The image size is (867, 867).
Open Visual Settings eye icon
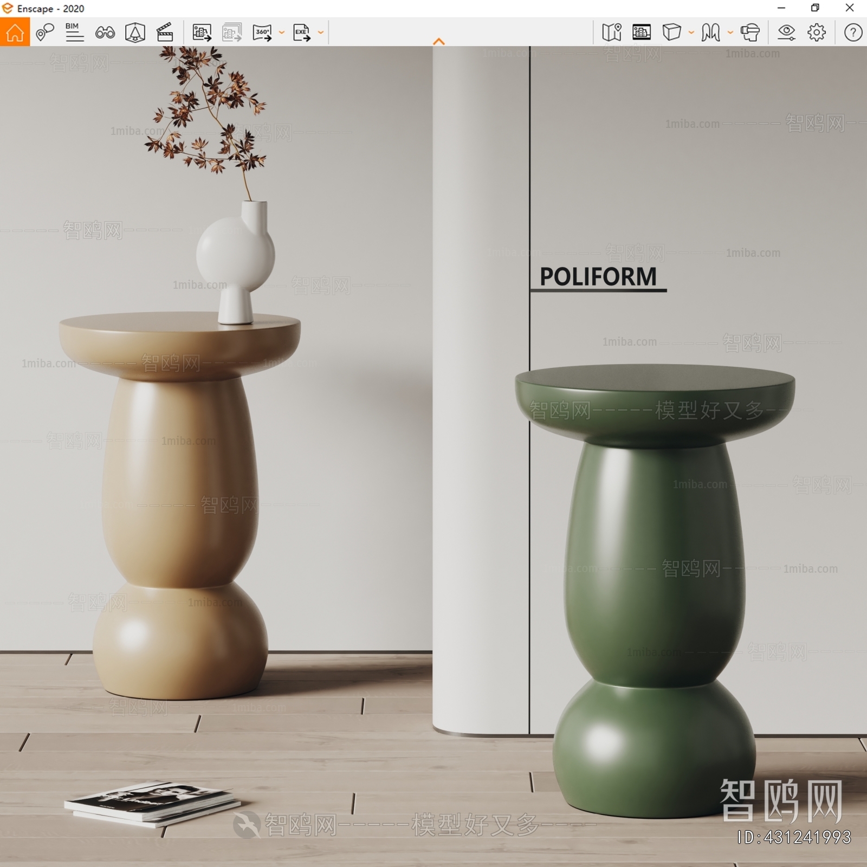point(786,33)
